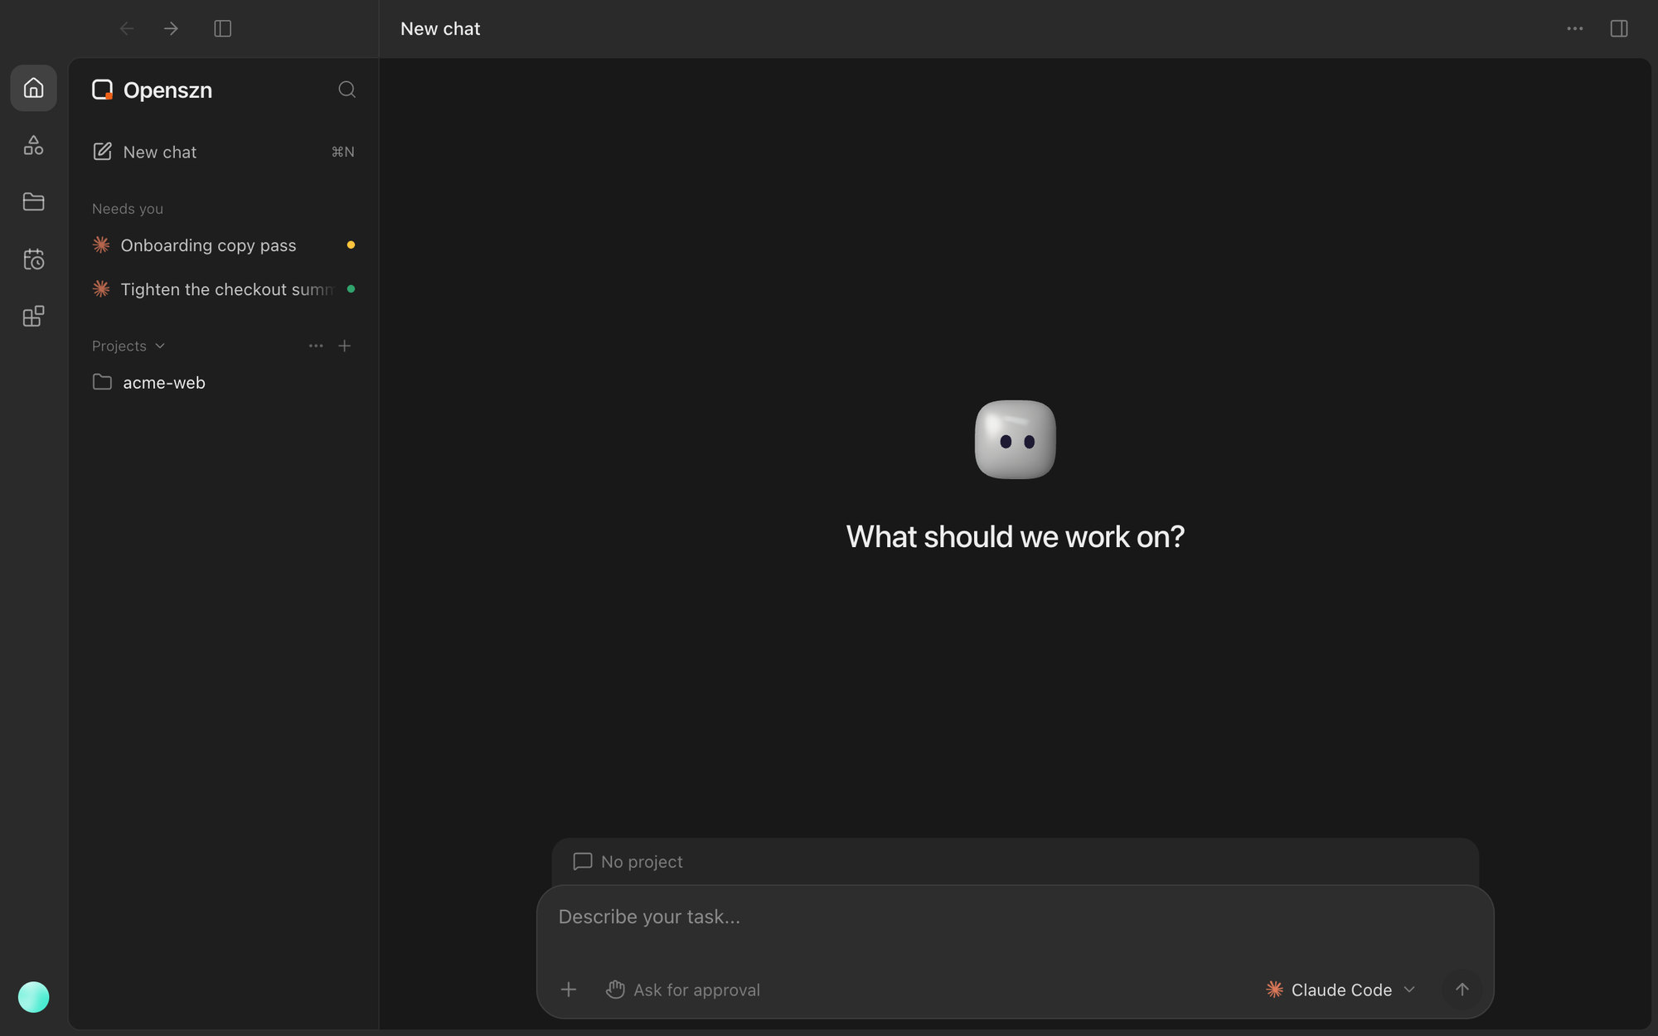
Task: Open the Home view in the sidebar
Action: (33, 88)
